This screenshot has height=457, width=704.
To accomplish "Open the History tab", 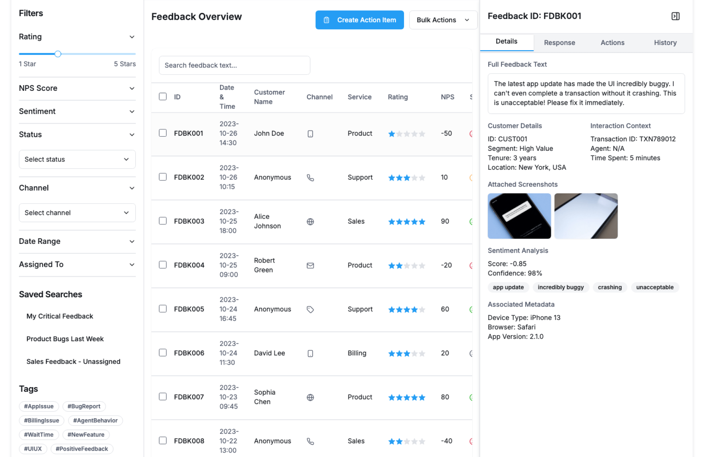I will point(665,43).
